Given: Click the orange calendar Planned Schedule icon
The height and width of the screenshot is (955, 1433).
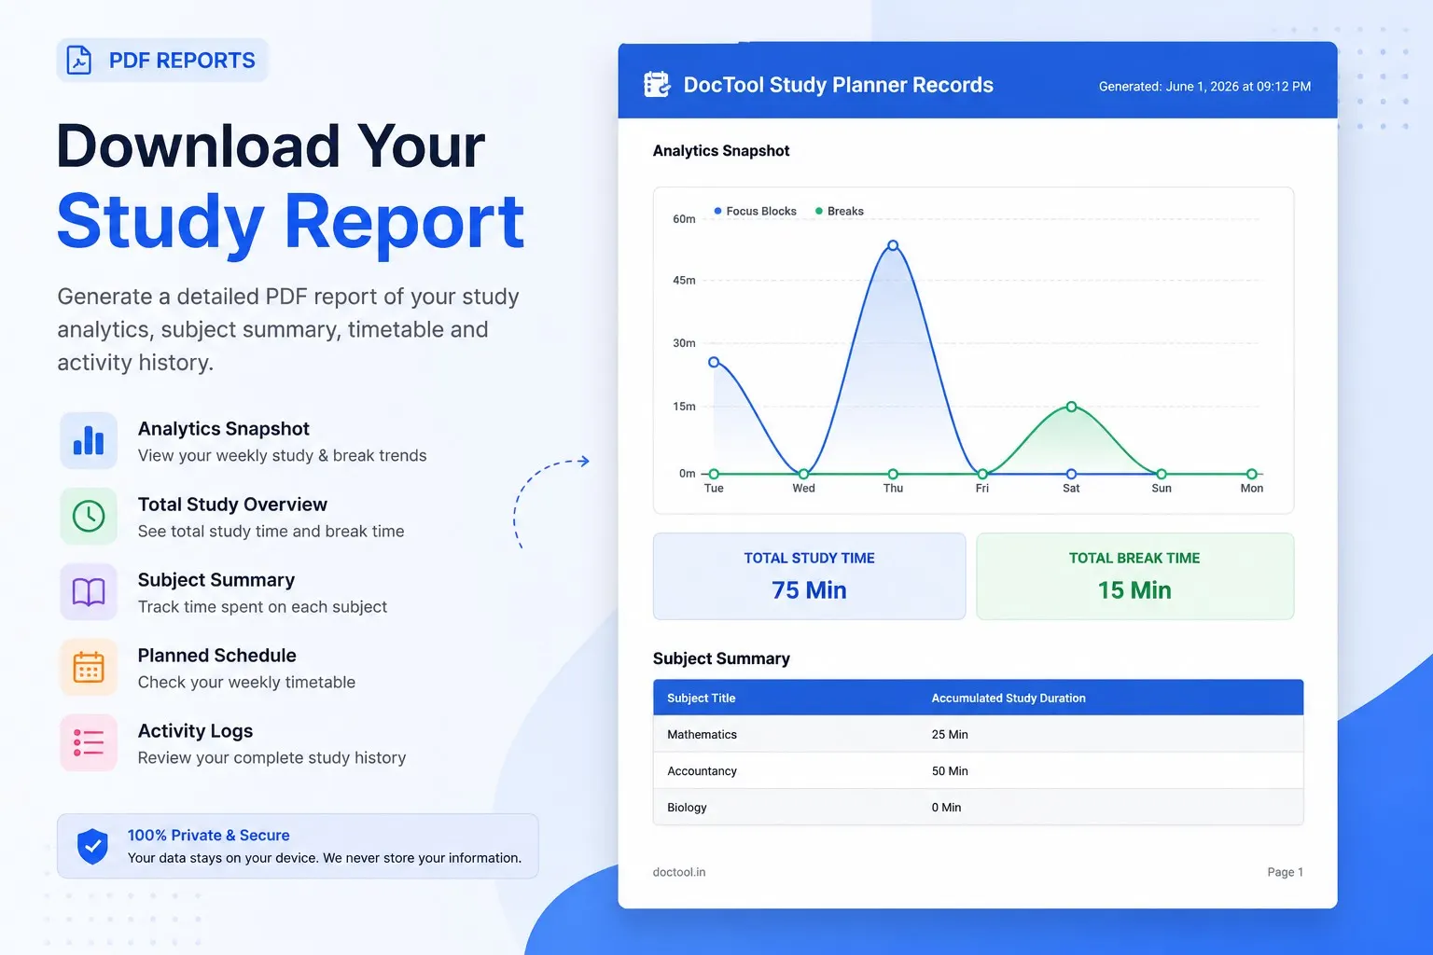Looking at the screenshot, I should coord(89,667).
